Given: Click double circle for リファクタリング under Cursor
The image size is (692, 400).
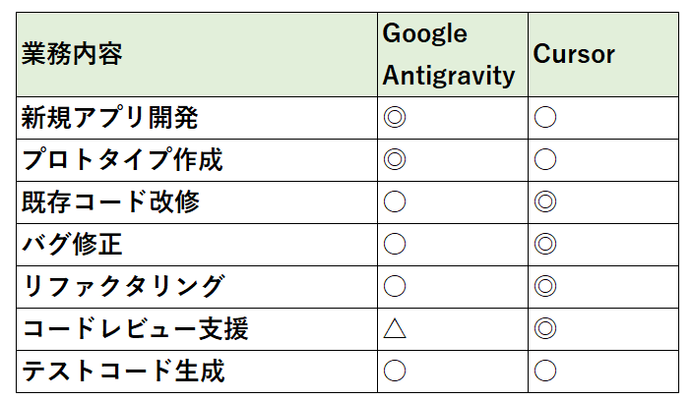Looking at the screenshot, I should pyautogui.click(x=545, y=286).
